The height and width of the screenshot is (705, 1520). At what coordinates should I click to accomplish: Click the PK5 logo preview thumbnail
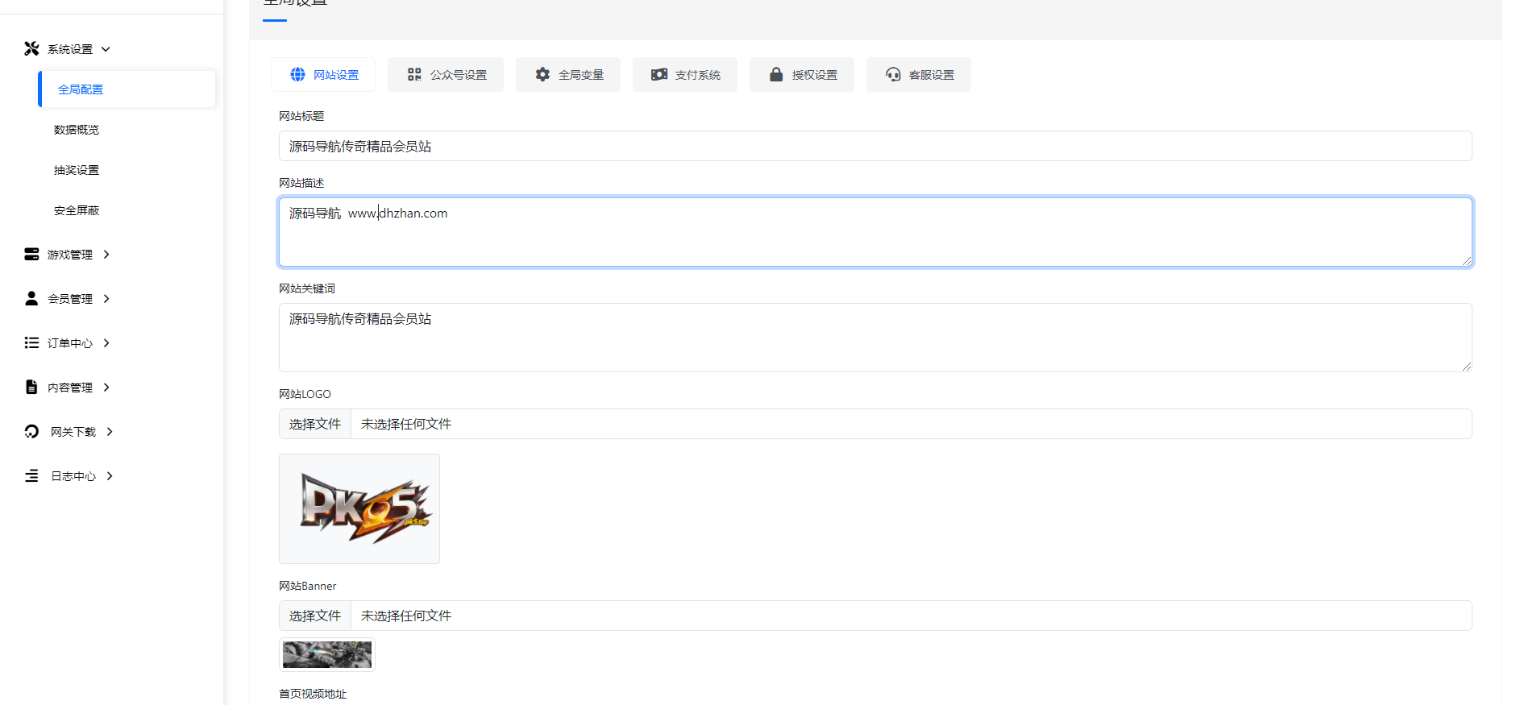[359, 508]
